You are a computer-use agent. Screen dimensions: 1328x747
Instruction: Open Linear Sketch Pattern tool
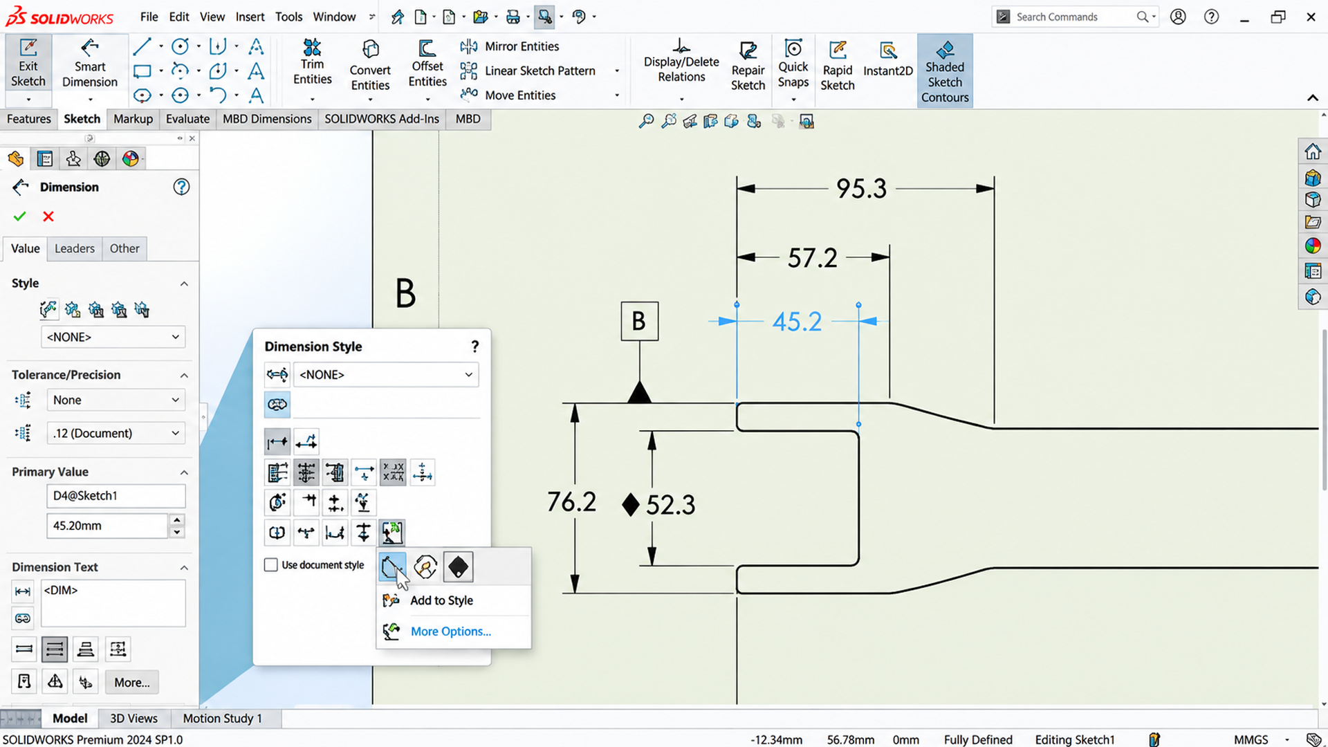point(527,71)
